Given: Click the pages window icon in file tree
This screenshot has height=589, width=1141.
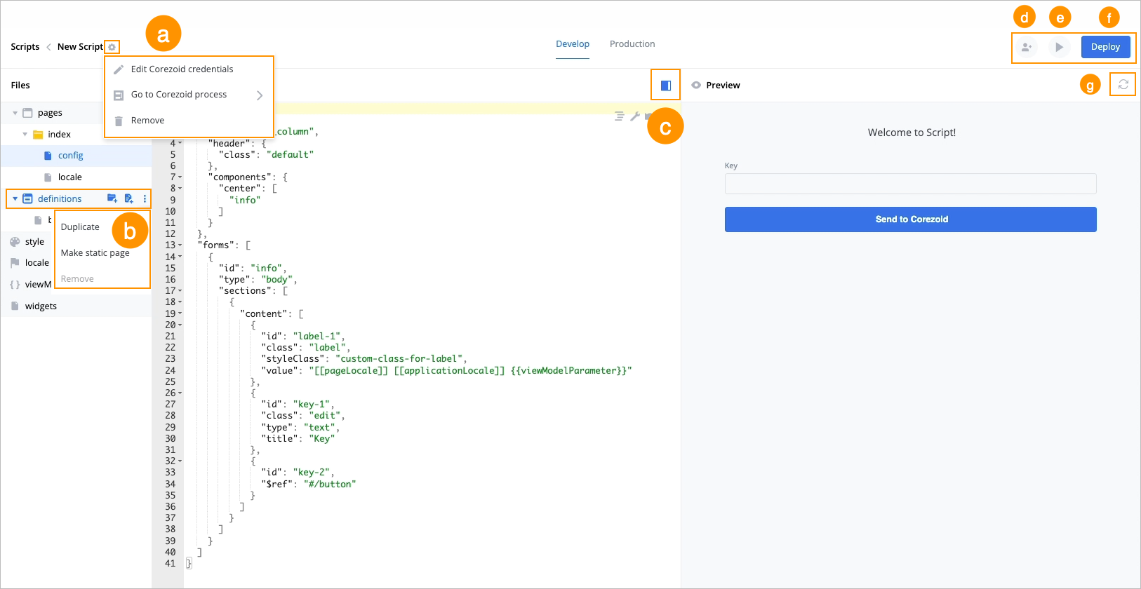Looking at the screenshot, I should [x=27, y=112].
